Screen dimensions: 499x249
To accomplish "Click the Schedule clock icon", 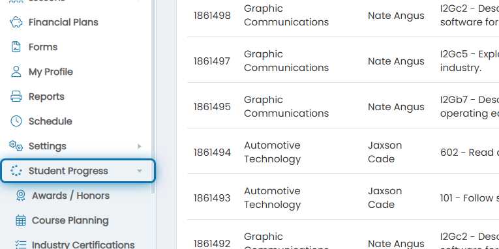I will point(16,121).
